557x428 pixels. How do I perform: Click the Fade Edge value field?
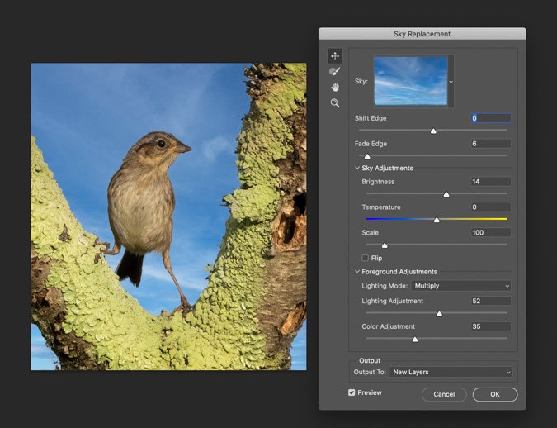click(491, 144)
